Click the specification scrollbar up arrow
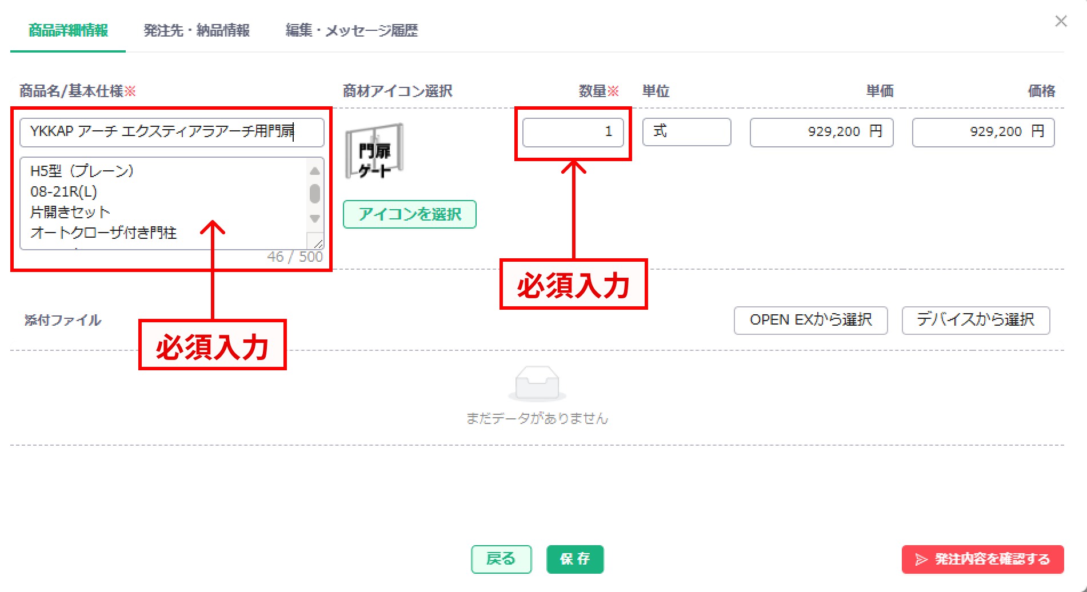This screenshot has width=1087, height=592. click(x=314, y=171)
